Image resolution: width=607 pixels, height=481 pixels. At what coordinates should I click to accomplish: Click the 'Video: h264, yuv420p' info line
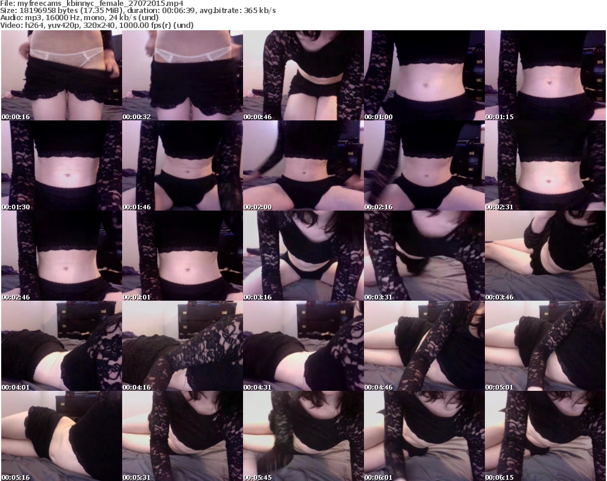97,25
